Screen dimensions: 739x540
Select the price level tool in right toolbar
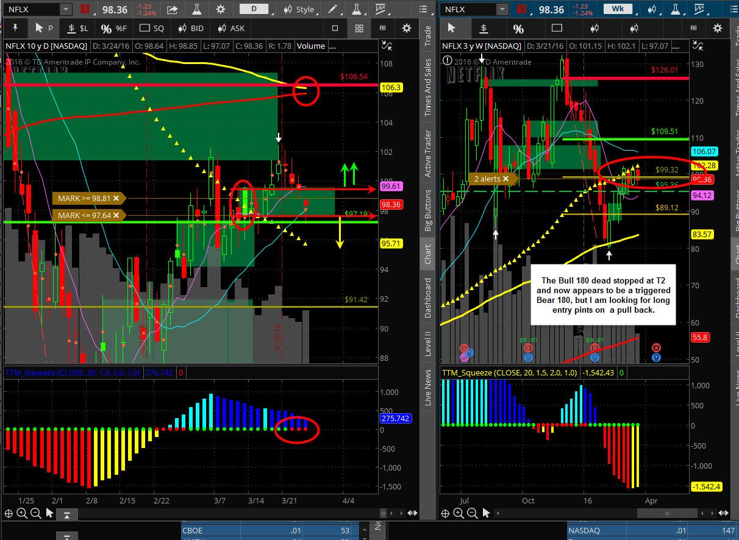484,28
